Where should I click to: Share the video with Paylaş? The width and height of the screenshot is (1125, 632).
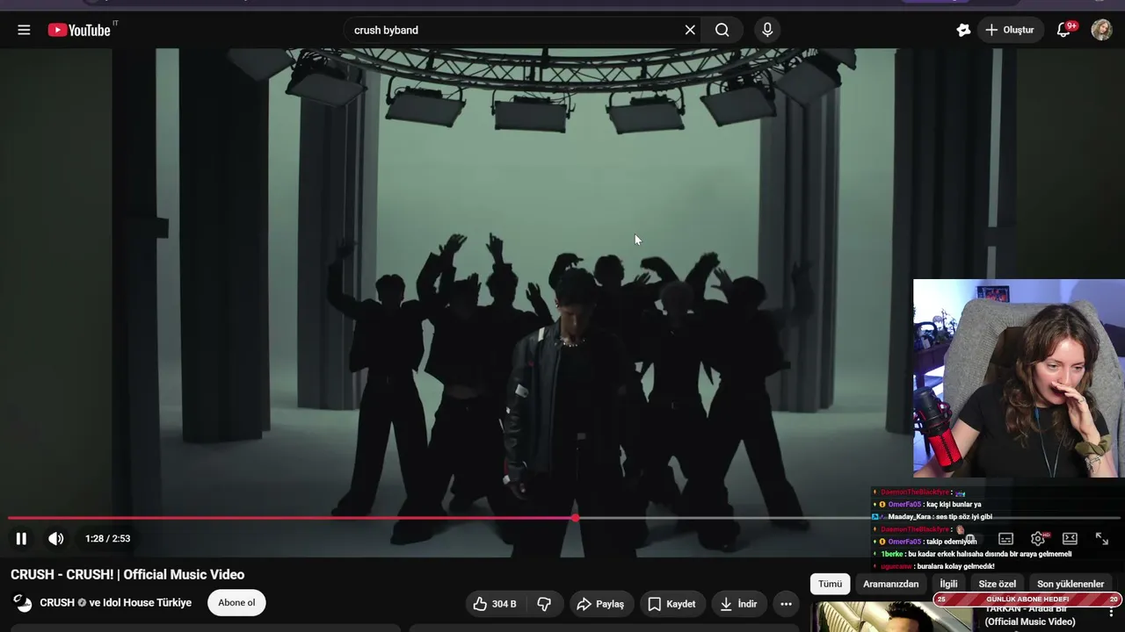click(x=600, y=604)
